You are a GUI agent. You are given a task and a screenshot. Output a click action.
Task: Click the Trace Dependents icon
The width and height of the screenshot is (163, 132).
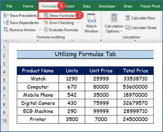pyautogui.click(x=6, y=23)
